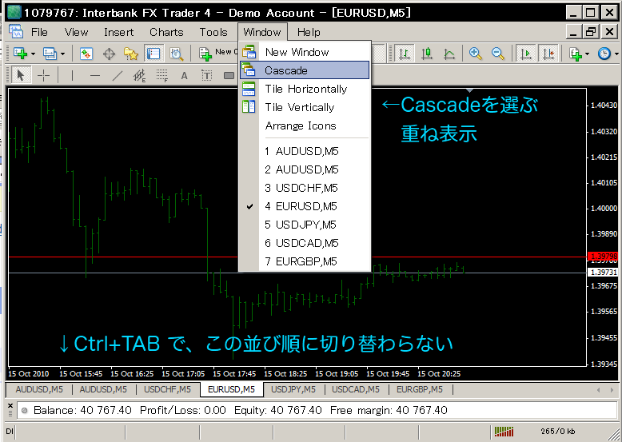
Task: Zoom out on the chart
Action: coord(497,53)
